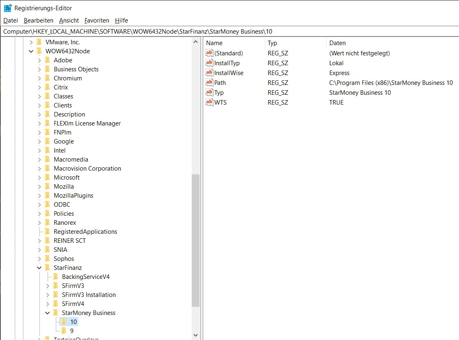The height and width of the screenshot is (340, 459).
Task: Click the WOW6432Node folder icon
Action: coord(39,51)
